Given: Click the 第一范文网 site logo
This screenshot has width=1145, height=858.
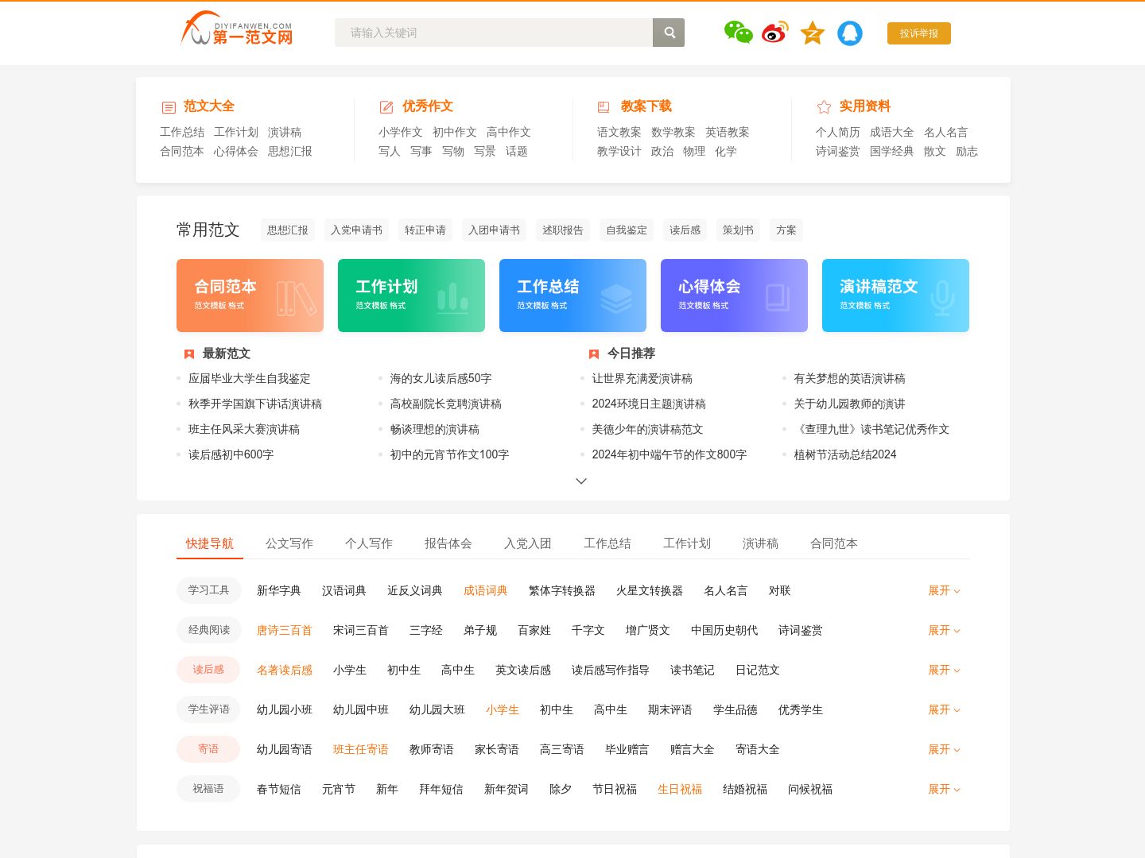Looking at the screenshot, I should coord(237,29).
